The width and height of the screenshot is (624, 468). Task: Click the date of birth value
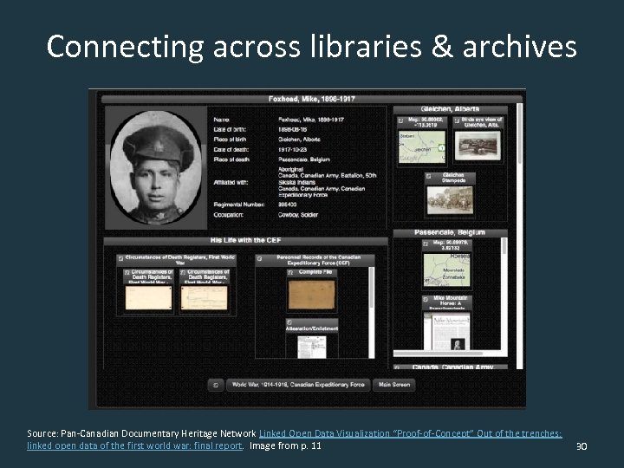point(293,129)
